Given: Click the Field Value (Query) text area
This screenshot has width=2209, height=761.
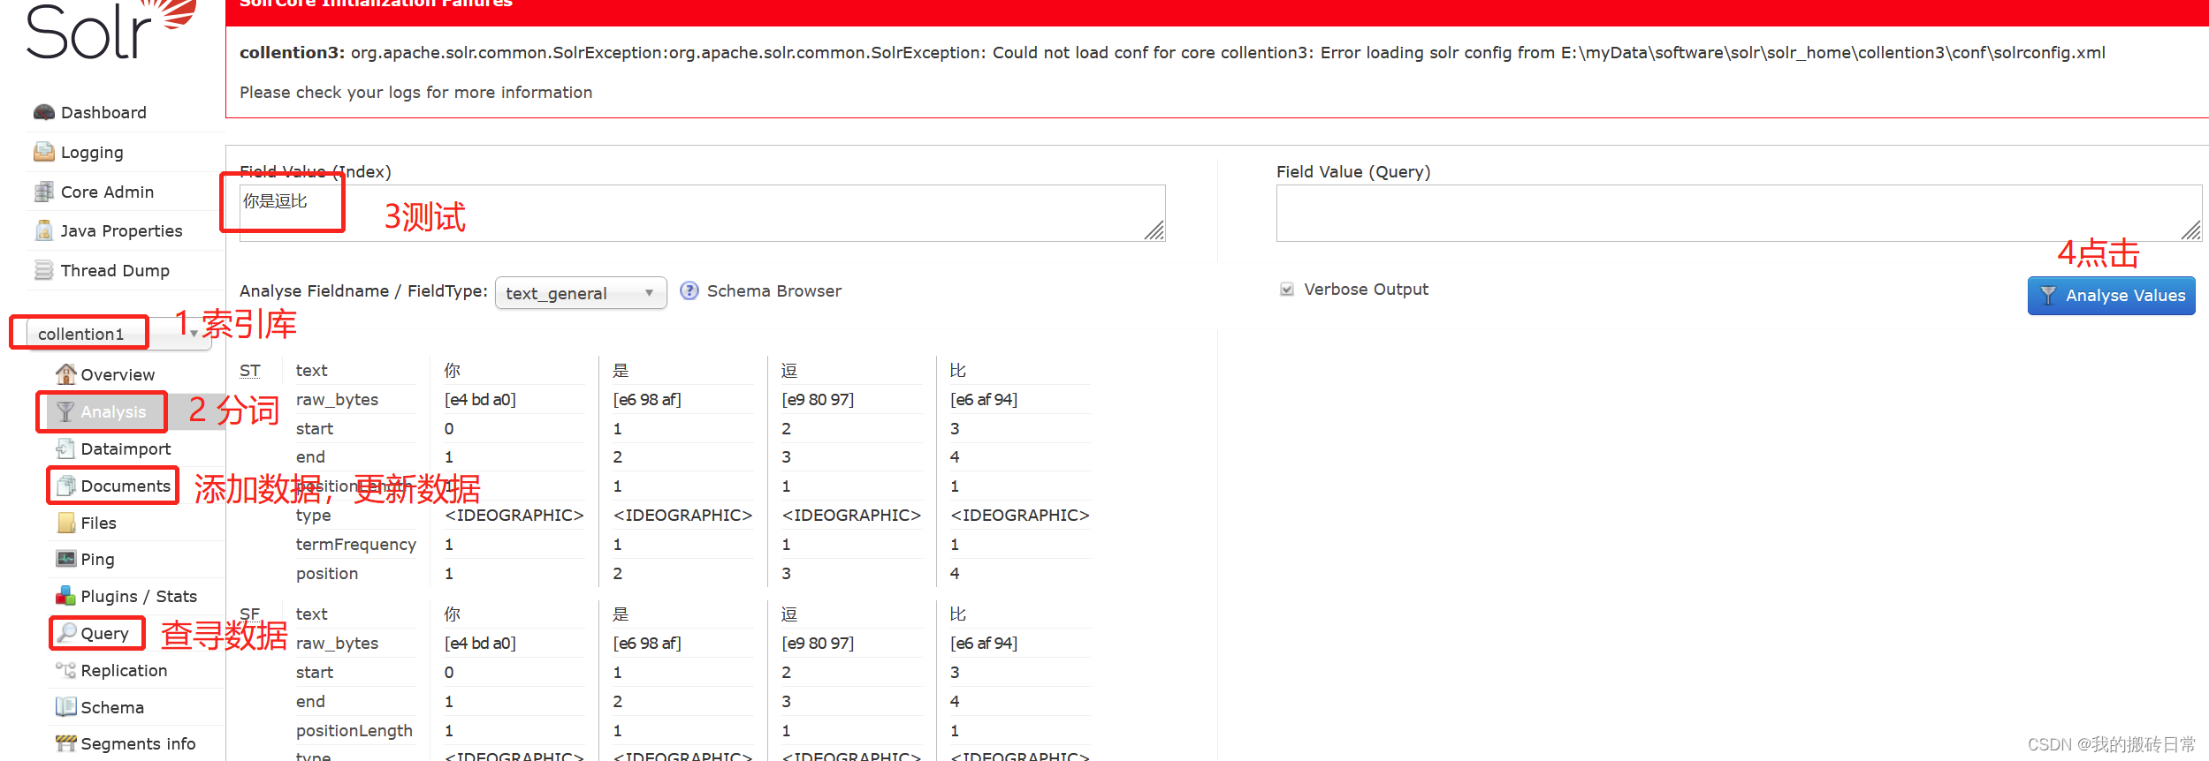Looking at the screenshot, I should click(1739, 213).
